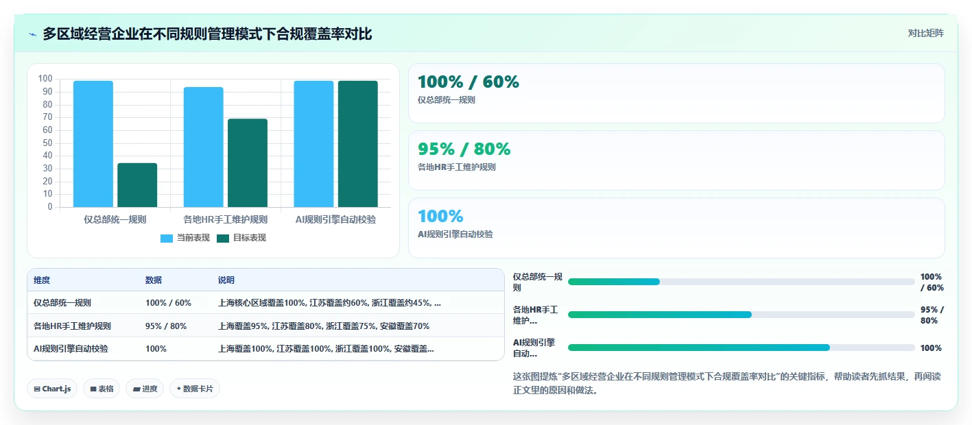Click the lightning icon beside the title
The height and width of the screenshot is (425, 972).
[32, 34]
